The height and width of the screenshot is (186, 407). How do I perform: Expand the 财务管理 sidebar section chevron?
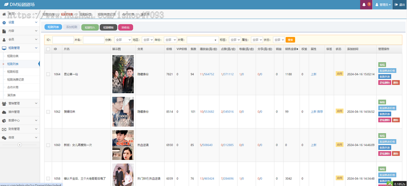coord(36,129)
